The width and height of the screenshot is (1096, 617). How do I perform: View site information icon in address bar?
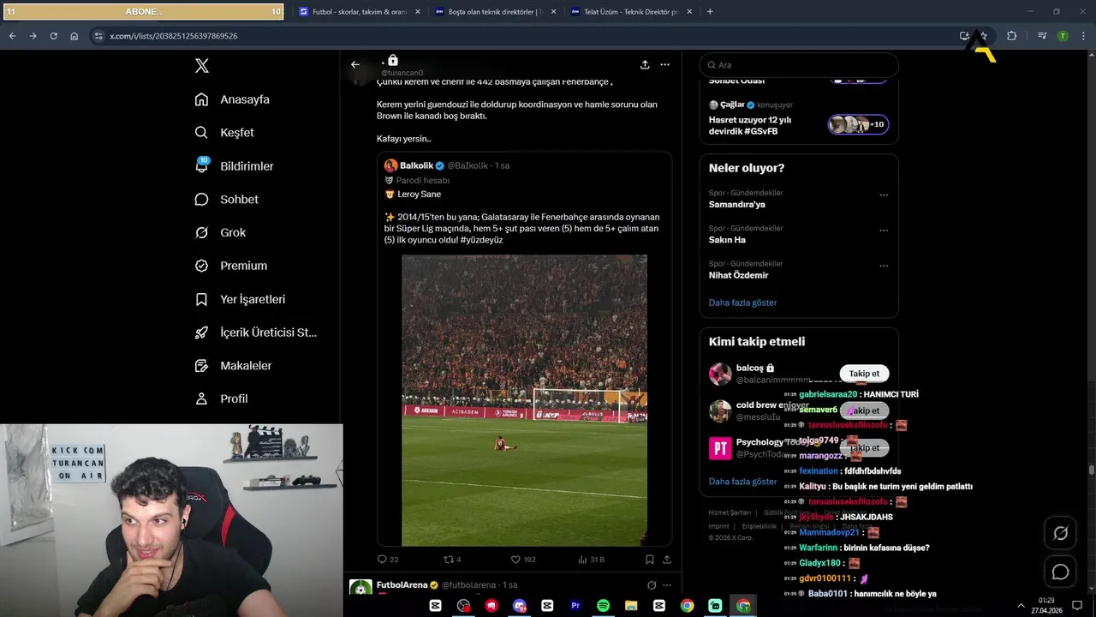[98, 36]
